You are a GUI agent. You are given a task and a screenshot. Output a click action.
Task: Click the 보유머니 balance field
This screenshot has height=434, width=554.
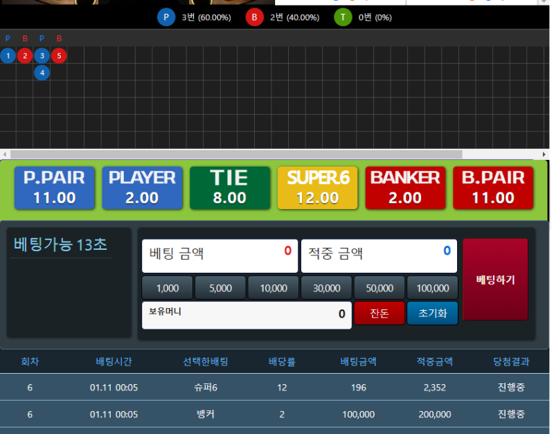pos(247,315)
